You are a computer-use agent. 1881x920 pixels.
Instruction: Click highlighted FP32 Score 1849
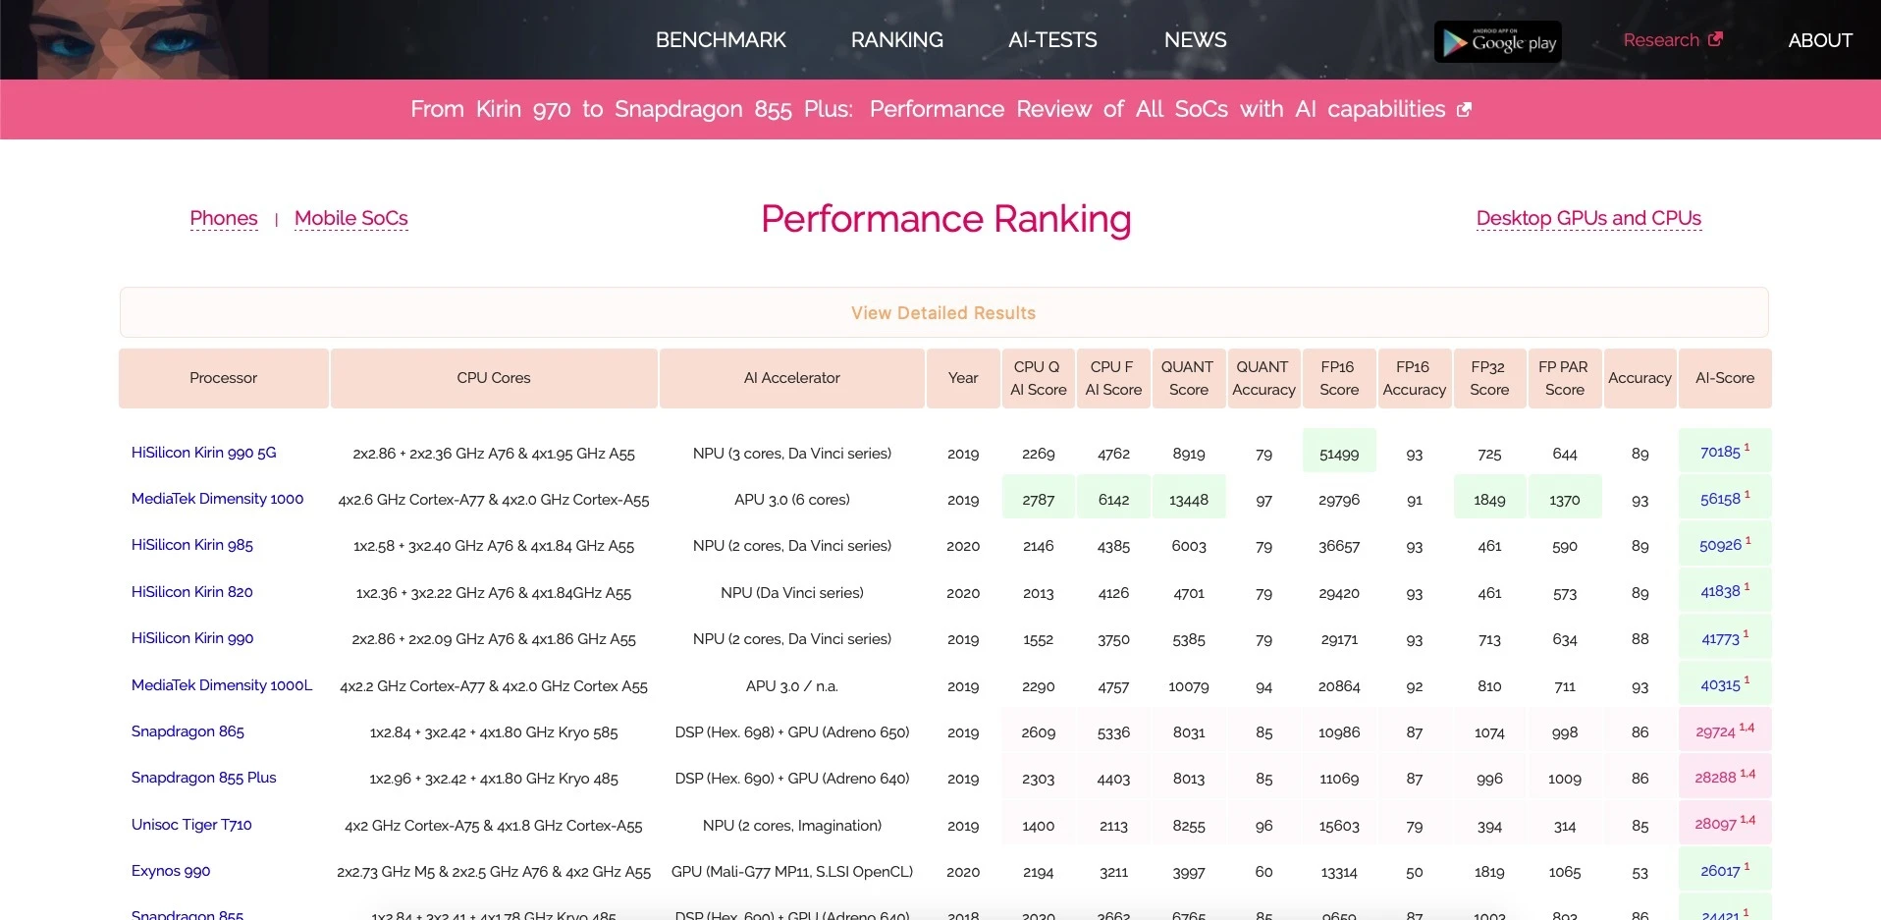point(1489,499)
